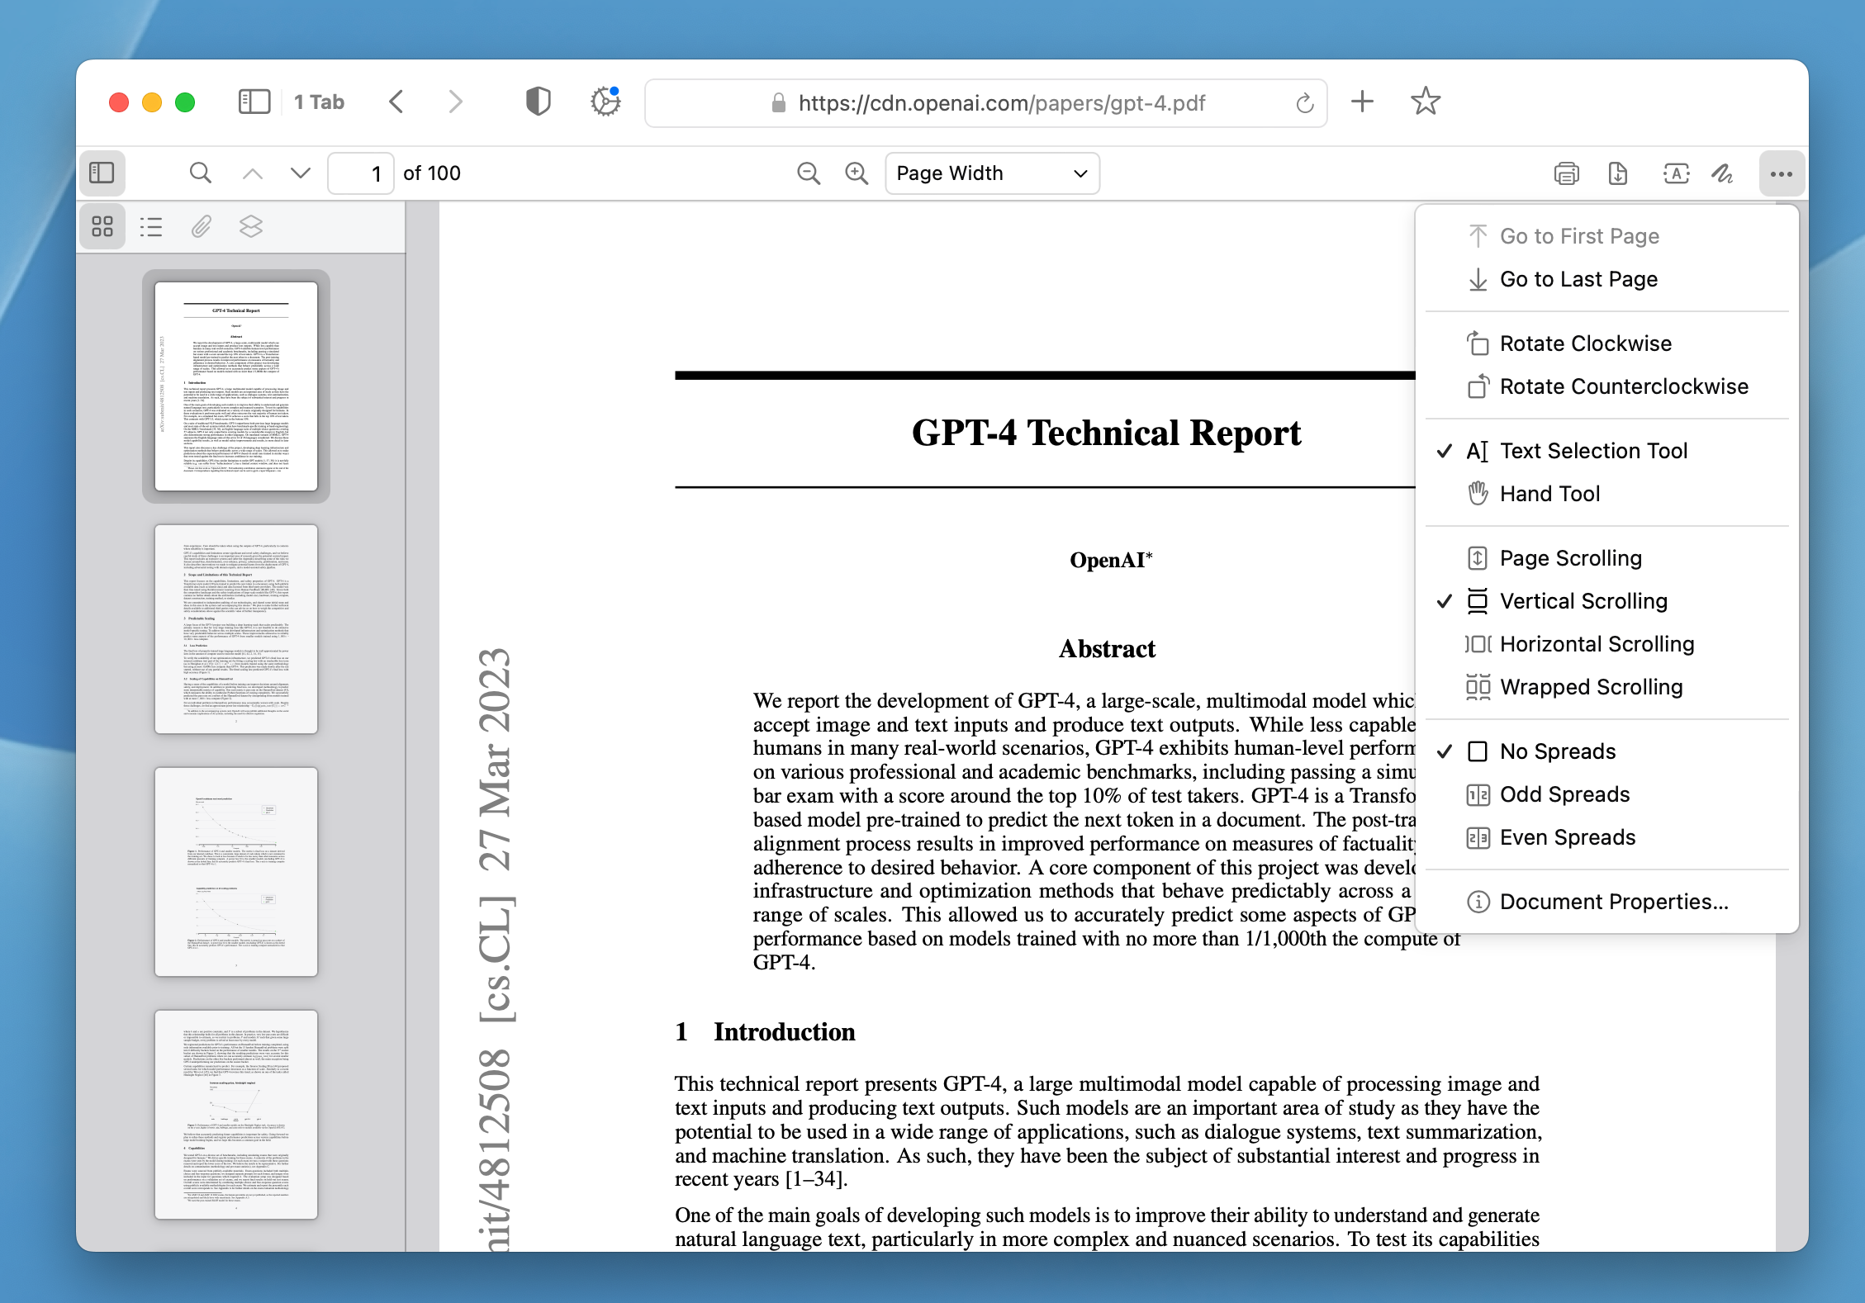The image size is (1865, 1303).
Task: Show thumbnails view in sidebar
Action: [x=102, y=226]
